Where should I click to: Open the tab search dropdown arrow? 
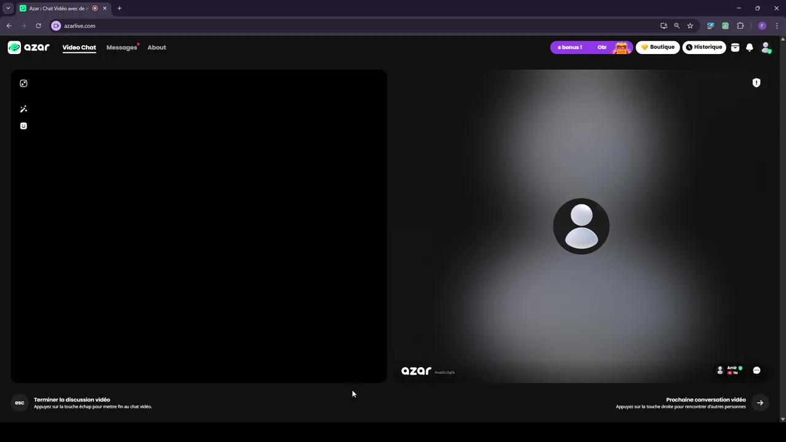(8, 8)
